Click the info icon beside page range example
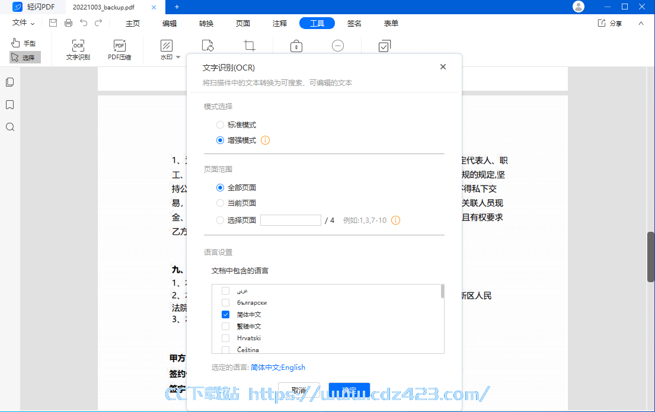Viewport: 655px width, 412px height. (x=395, y=220)
